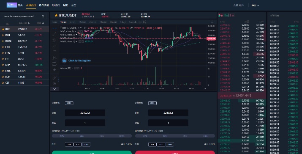The height and width of the screenshot is (154, 302).
Task: Set buy amount slider to 50%
Action: click(x=82, y=136)
